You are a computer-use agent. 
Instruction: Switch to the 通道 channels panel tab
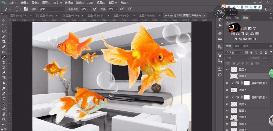click(237, 46)
